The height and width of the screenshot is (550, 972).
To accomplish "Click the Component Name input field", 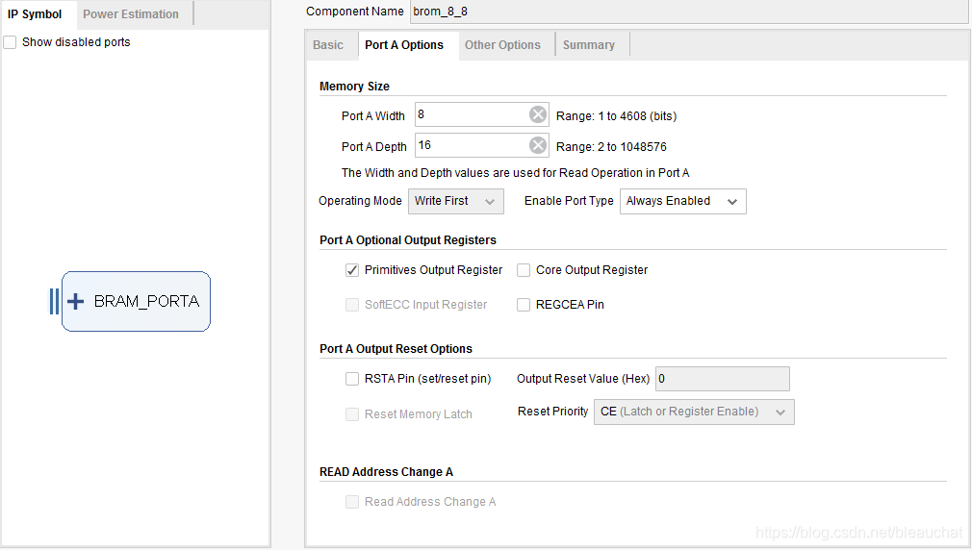I will coord(689,12).
